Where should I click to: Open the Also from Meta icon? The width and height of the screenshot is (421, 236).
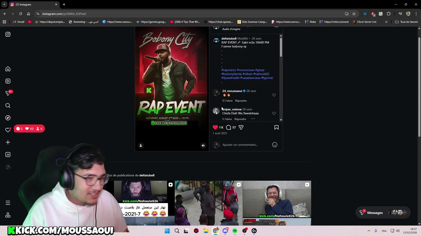pos(8,215)
